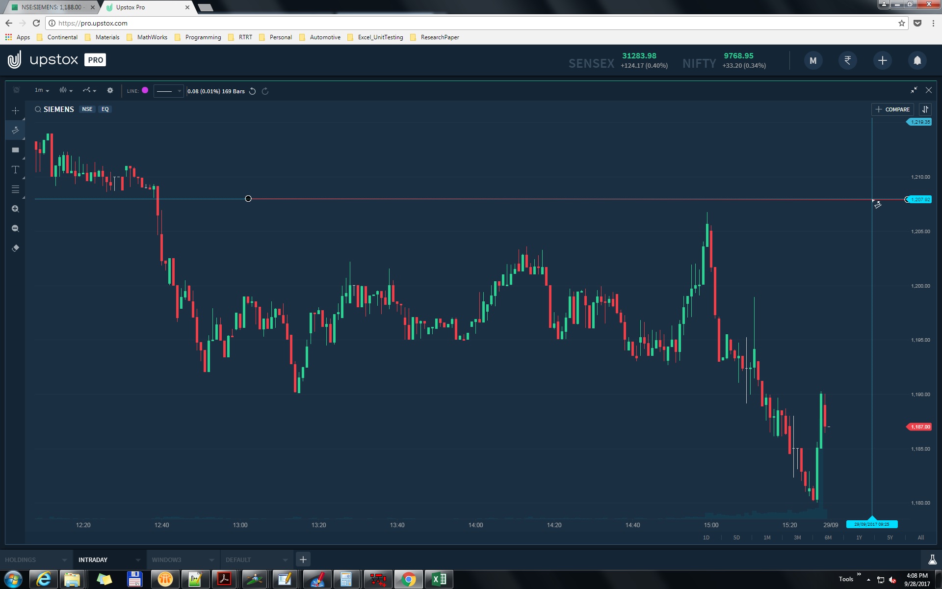Image resolution: width=942 pixels, height=589 pixels.
Task: Select All time range
Action: click(x=921, y=537)
